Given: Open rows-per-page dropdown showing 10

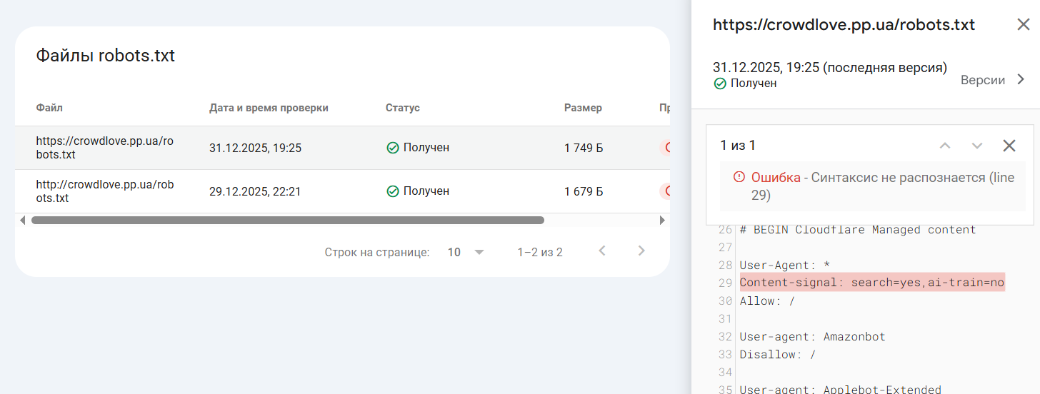Looking at the screenshot, I should [x=466, y=252].
